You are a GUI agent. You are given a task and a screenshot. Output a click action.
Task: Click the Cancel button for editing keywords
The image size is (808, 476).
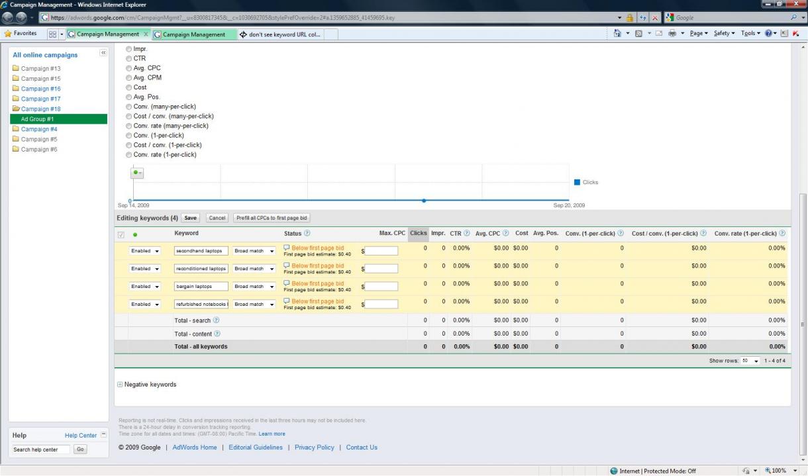(217, 218)
